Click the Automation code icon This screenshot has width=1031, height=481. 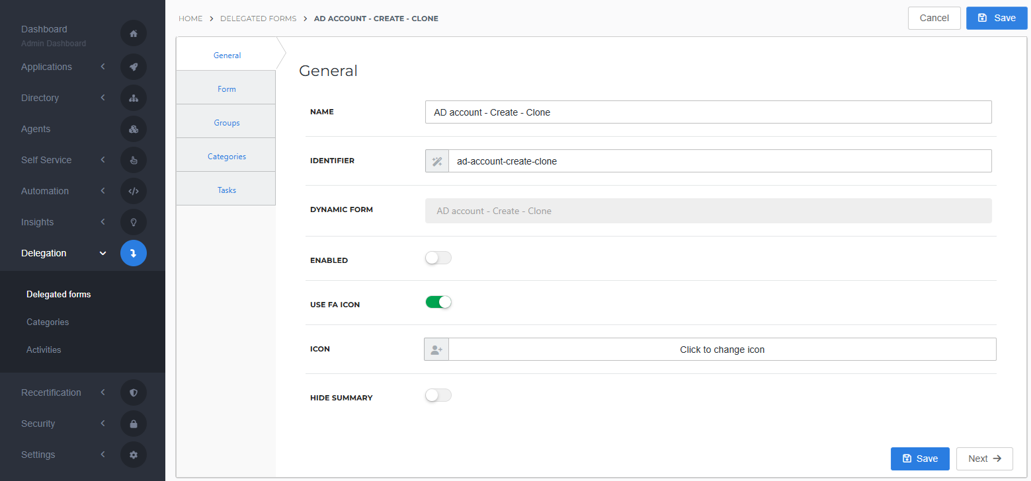click(x=134, y=191)
